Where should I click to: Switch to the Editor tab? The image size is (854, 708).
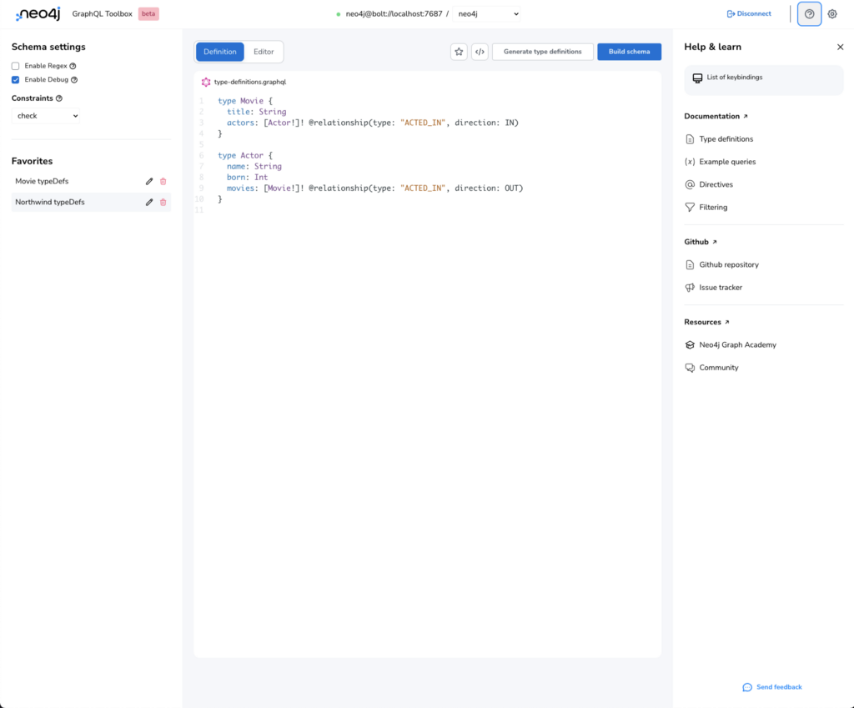pos(264,52)
